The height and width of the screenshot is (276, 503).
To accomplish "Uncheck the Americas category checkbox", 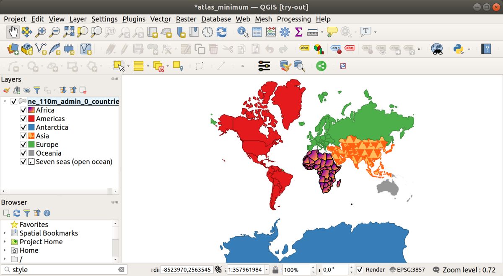I will pos(23,119).
